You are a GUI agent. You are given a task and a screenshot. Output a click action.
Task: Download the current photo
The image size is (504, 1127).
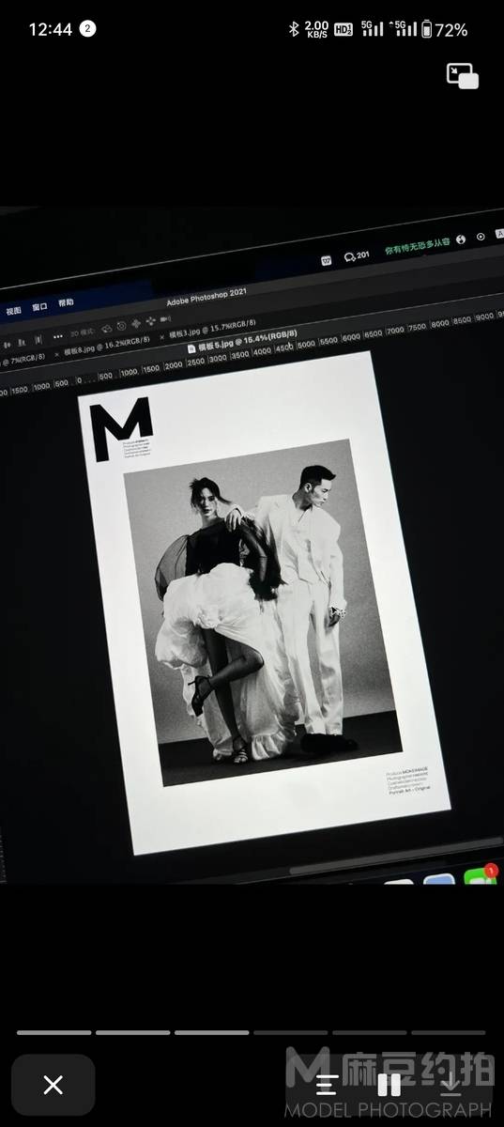click(451, 1086)
